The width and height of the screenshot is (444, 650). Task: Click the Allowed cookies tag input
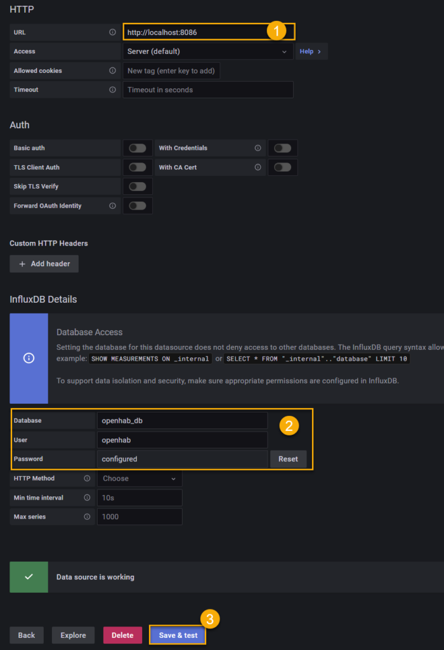click(171, 71)
